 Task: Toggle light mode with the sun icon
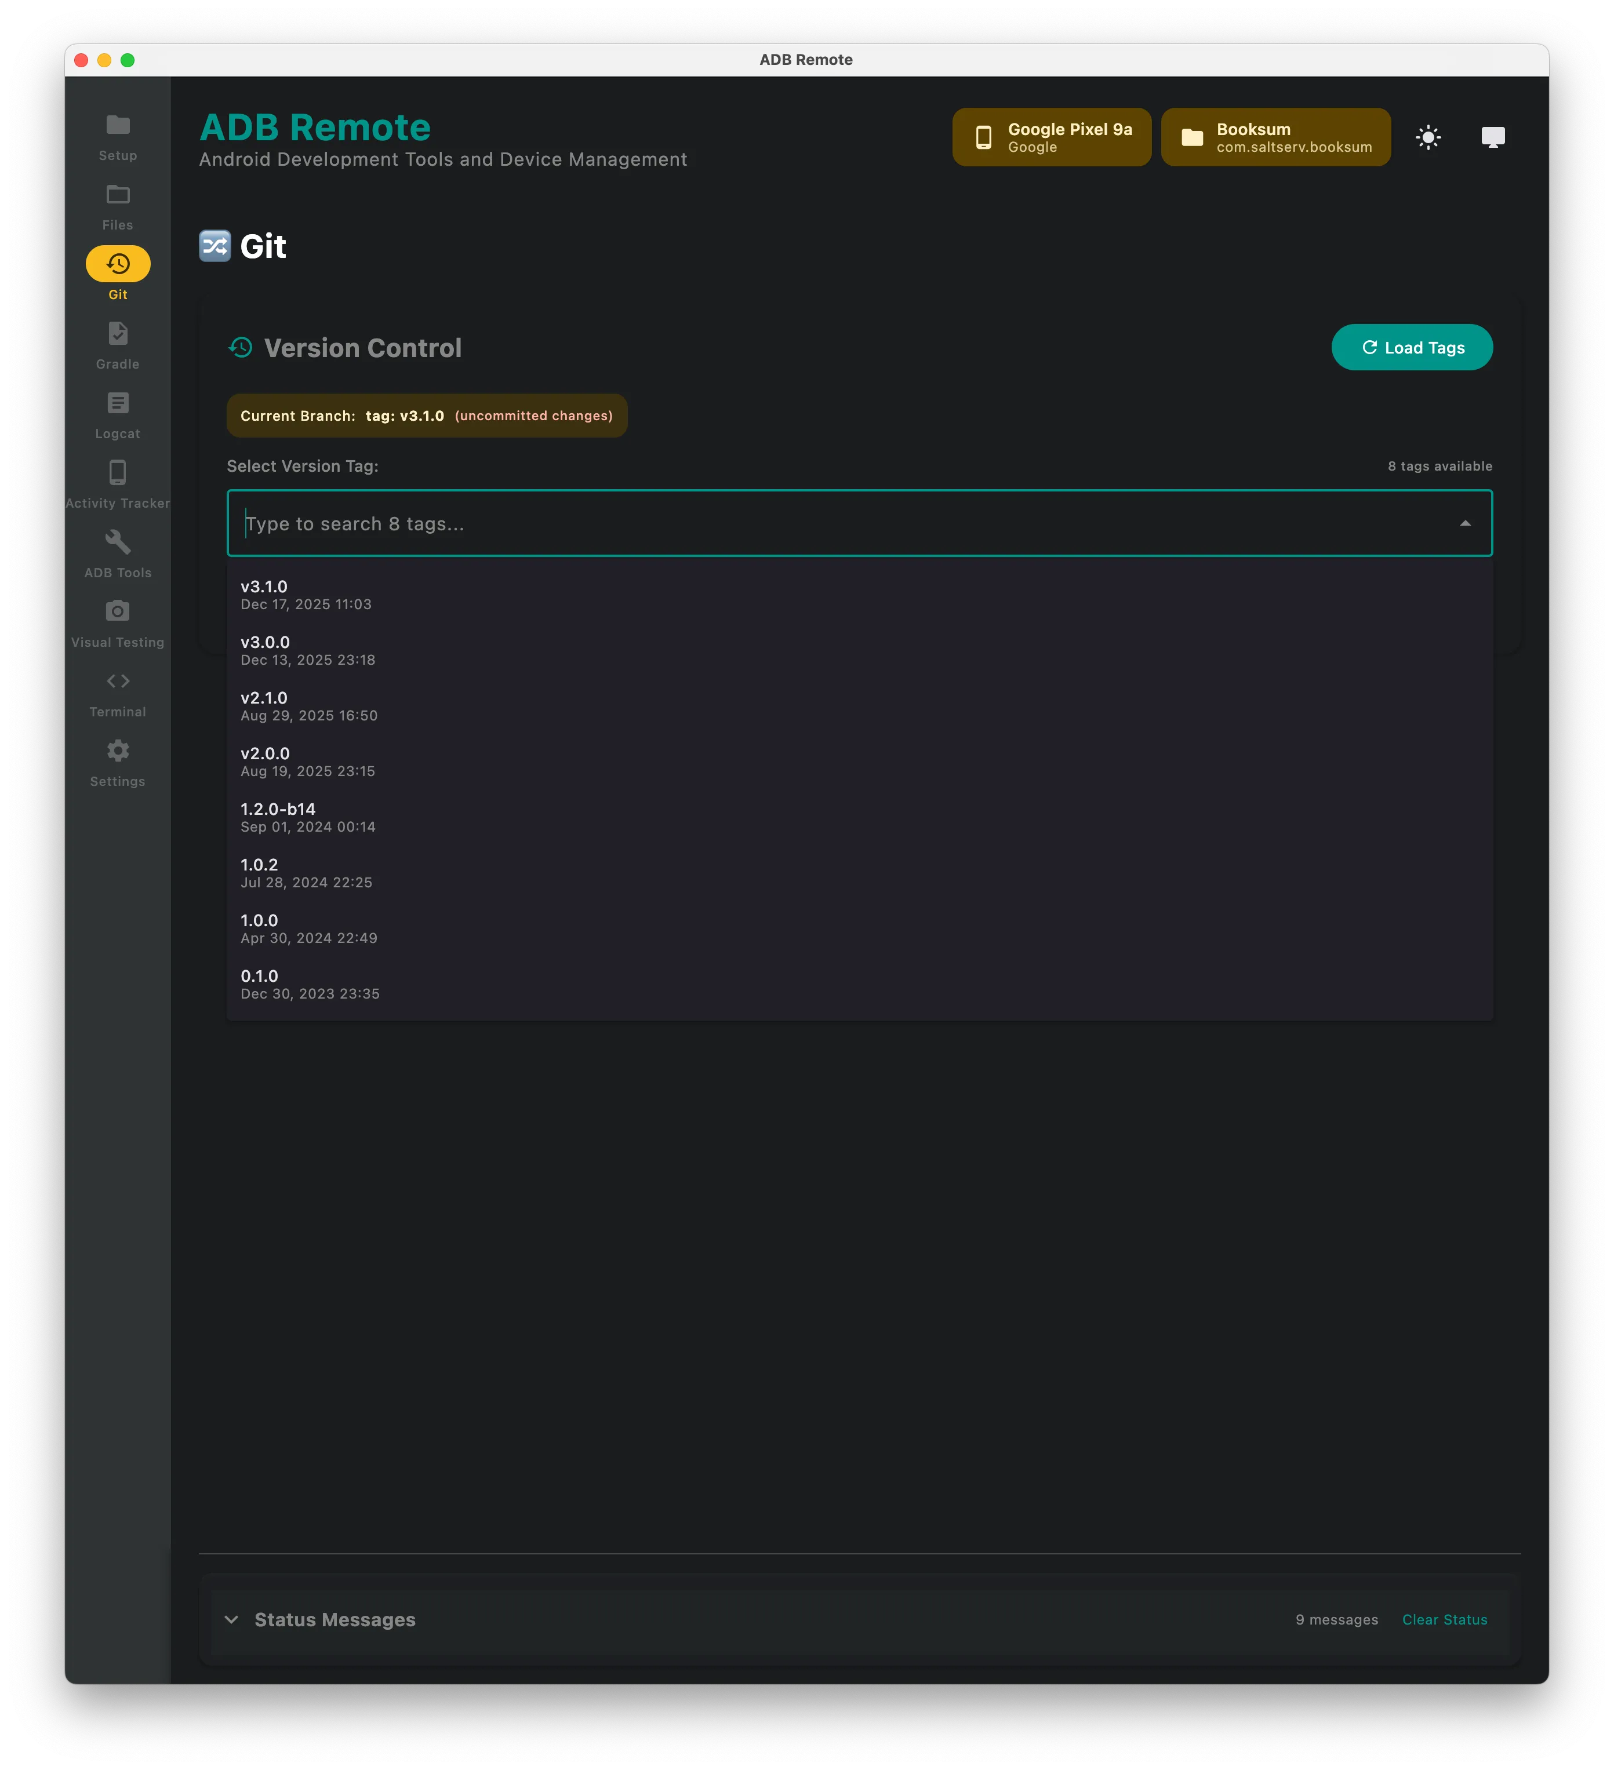1428,137
